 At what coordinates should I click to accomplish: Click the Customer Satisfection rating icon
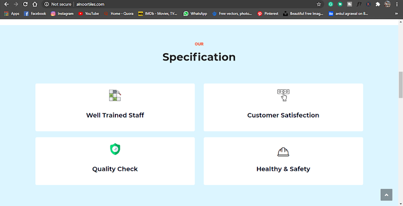[x=283, y=95]
